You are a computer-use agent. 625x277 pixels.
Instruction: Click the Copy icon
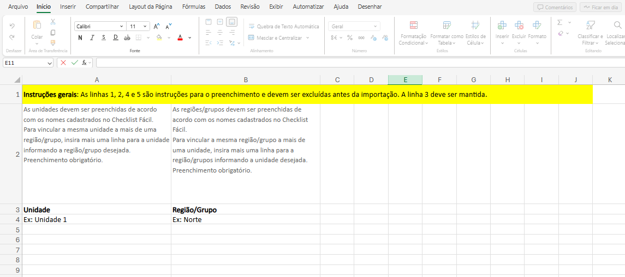click(x=52, y=32)
